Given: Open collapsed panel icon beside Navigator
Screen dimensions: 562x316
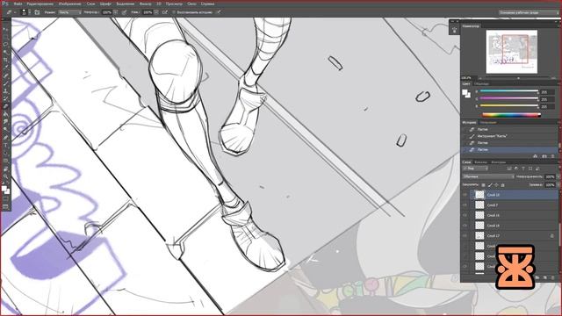Looking at the screenshot, I should pyautogui.click(x=455, y=30).
